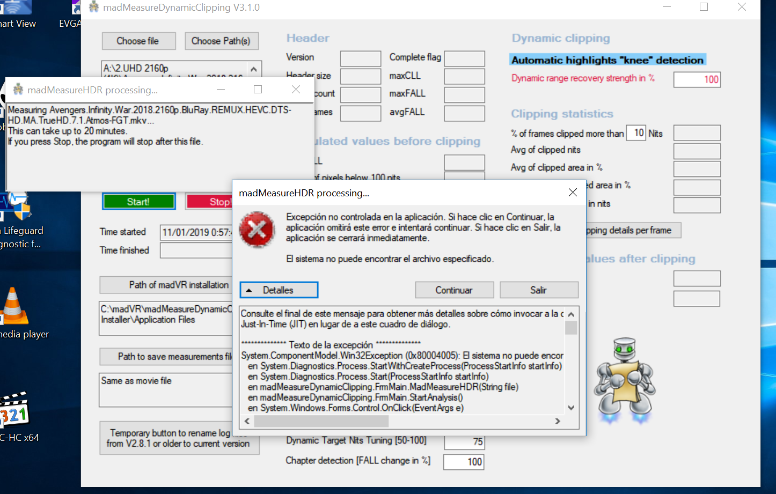Viewport: 776px width, 494px height.
Task: Open VLC media player desktop icon
Action: [x=14, y=306]
